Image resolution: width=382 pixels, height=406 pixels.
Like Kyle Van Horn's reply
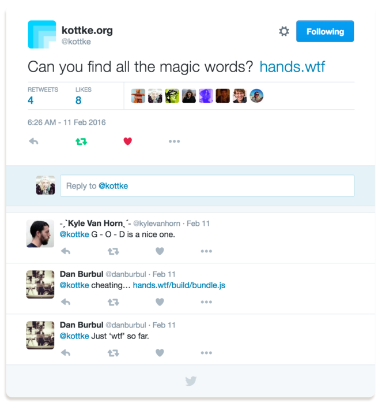(x=160, y=251)
